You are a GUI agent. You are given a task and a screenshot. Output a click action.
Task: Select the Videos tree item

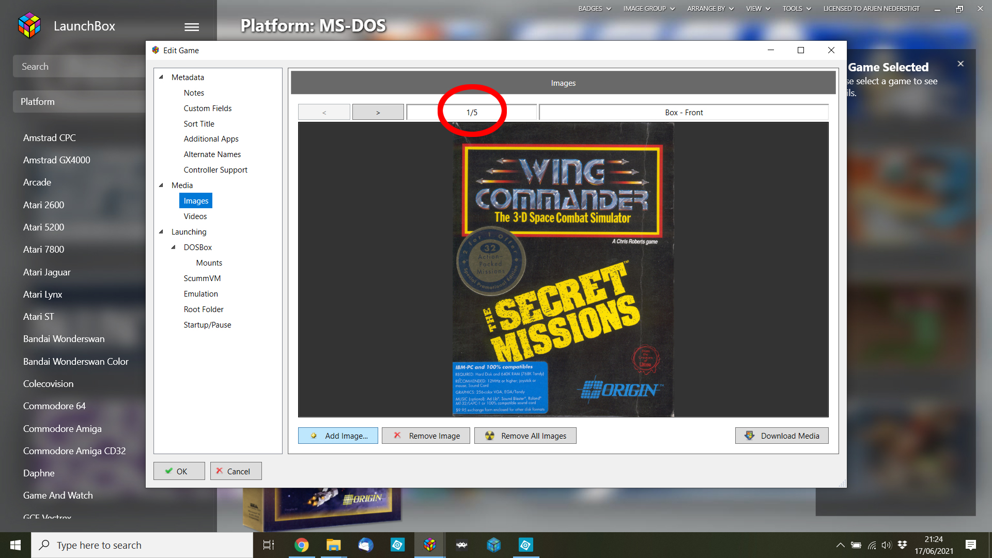(x=195, y=216)
